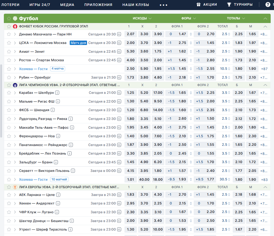Show info icon for Карабах — Шелбурн
Screen dimensions: 274x236
point(57,93)
